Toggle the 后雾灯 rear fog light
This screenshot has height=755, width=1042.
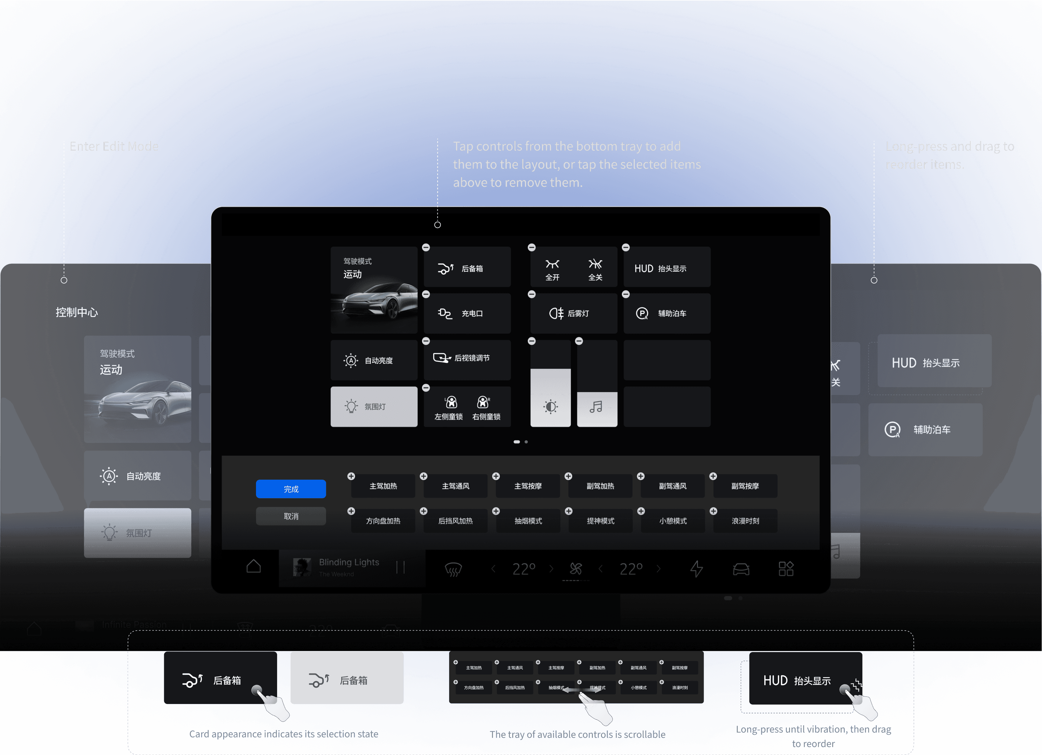(573, 313)
